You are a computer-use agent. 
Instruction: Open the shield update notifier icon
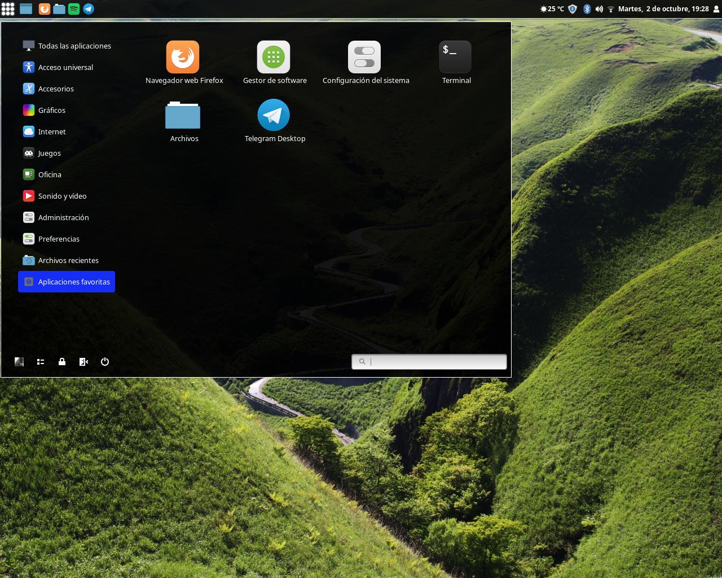tap(573, 8)
